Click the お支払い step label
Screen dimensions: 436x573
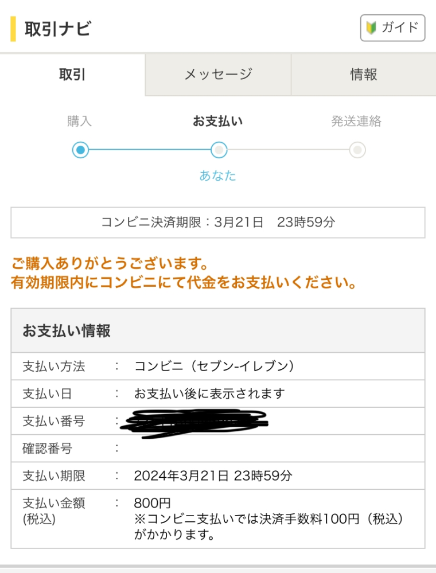tap(218, 121)
